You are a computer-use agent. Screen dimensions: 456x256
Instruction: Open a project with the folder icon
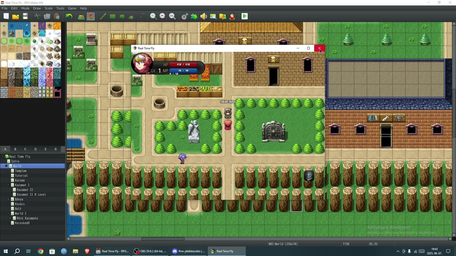[x=16, y=16]
